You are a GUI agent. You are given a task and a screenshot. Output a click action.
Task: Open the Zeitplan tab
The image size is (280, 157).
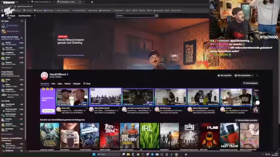(77, 84)
